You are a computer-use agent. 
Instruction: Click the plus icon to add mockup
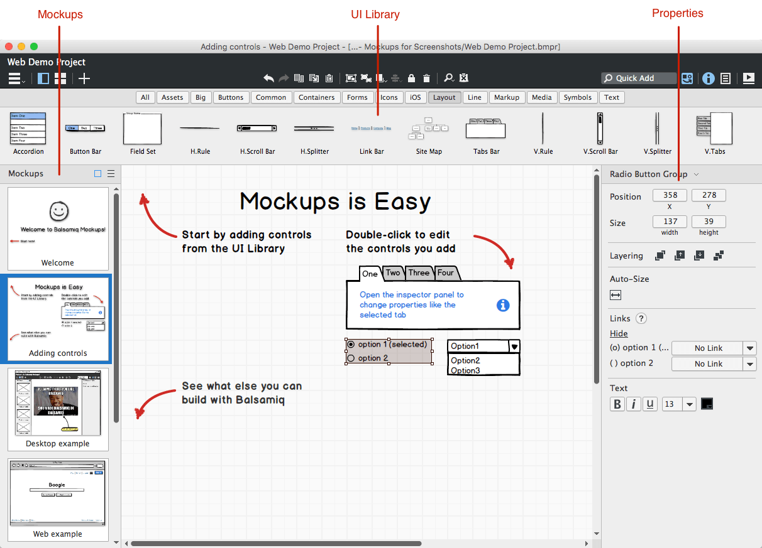tap(84, 78)
